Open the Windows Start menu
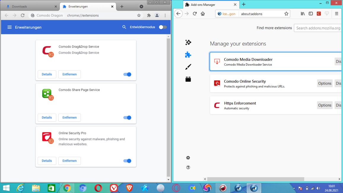 pos(6,188)
